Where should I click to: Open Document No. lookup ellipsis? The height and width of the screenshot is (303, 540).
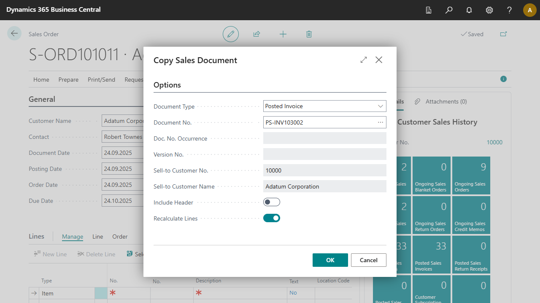click(381, 122)
